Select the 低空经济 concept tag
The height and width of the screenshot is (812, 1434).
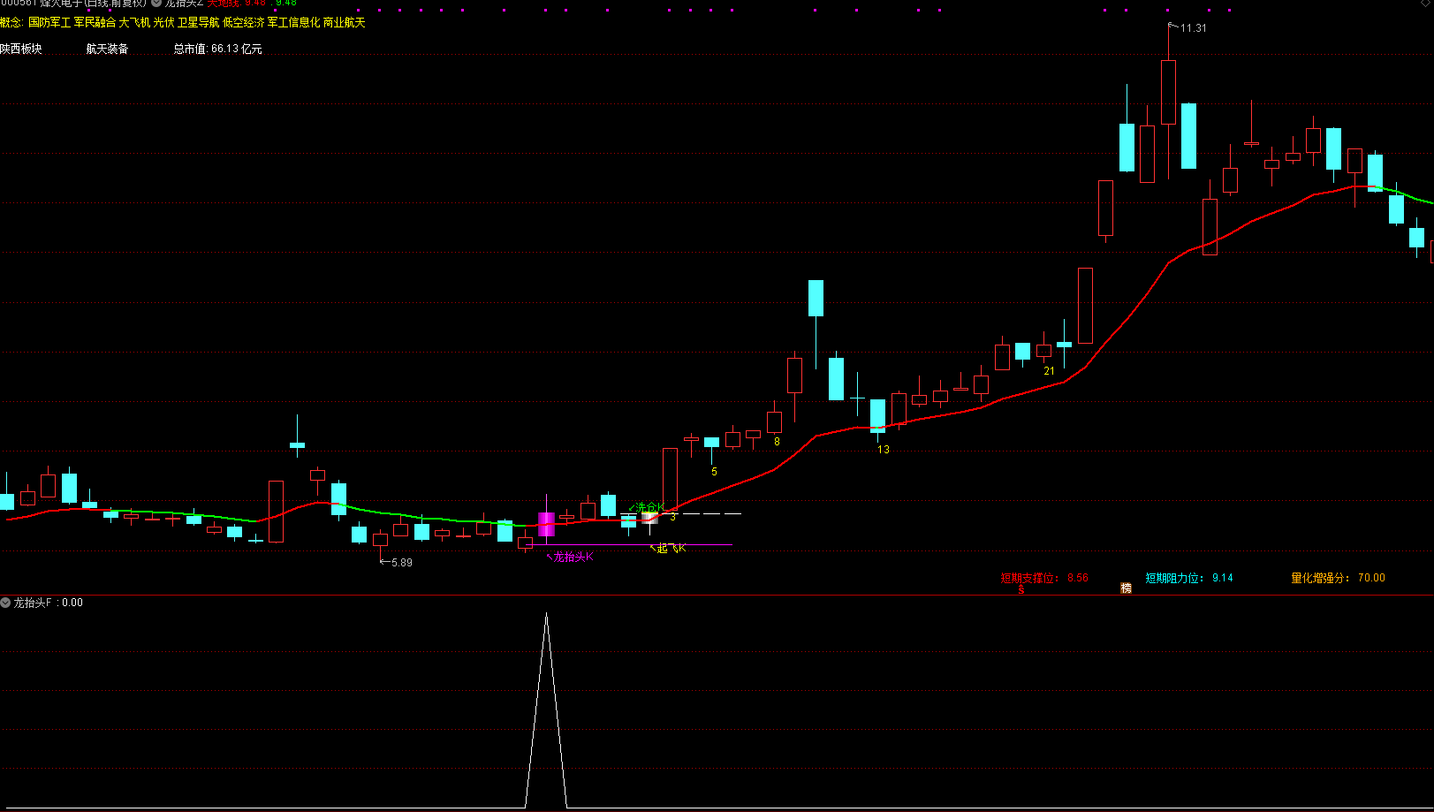(243, 22)
